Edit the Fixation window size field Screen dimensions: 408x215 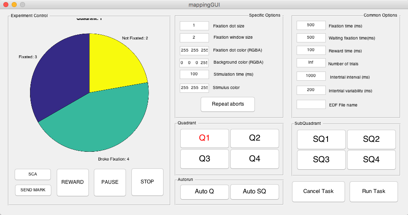click(x=194, y=37)
